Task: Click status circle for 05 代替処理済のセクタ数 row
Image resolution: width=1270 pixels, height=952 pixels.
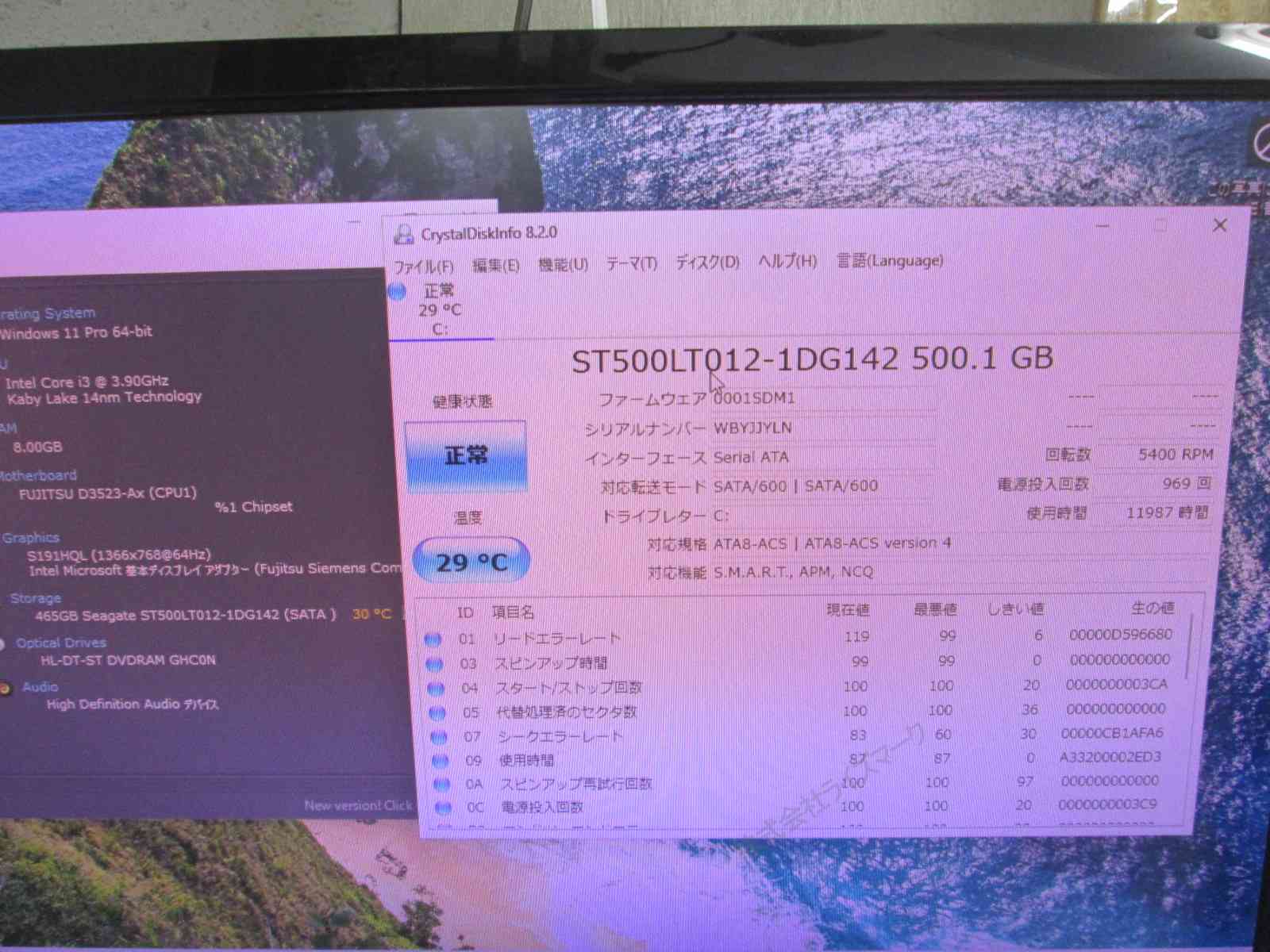Action: coord(437,713)
